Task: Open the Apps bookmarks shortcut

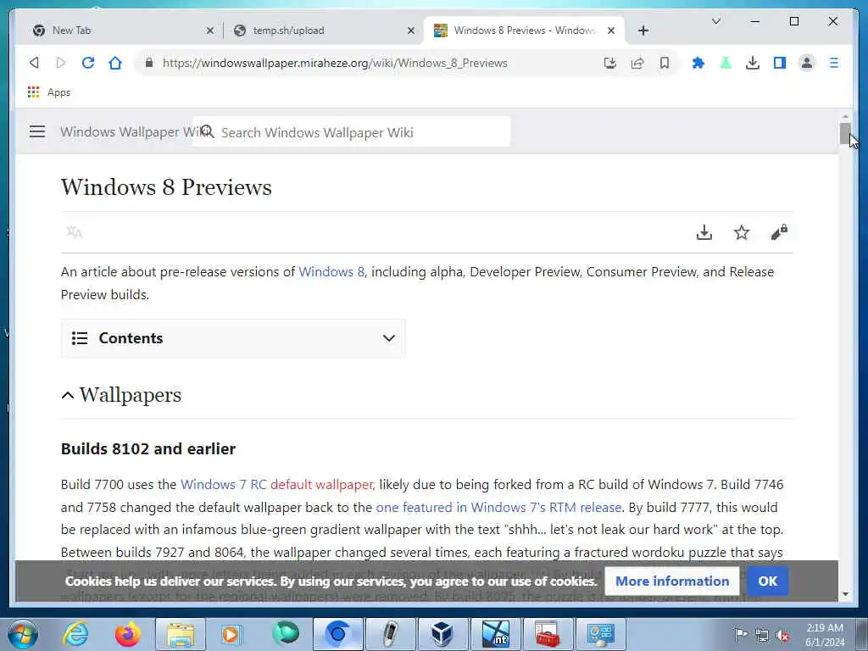Action: tap(48, 92)
